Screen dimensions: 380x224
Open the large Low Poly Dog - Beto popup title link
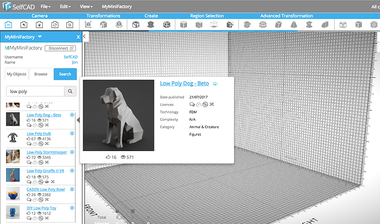tap(184, 83)
